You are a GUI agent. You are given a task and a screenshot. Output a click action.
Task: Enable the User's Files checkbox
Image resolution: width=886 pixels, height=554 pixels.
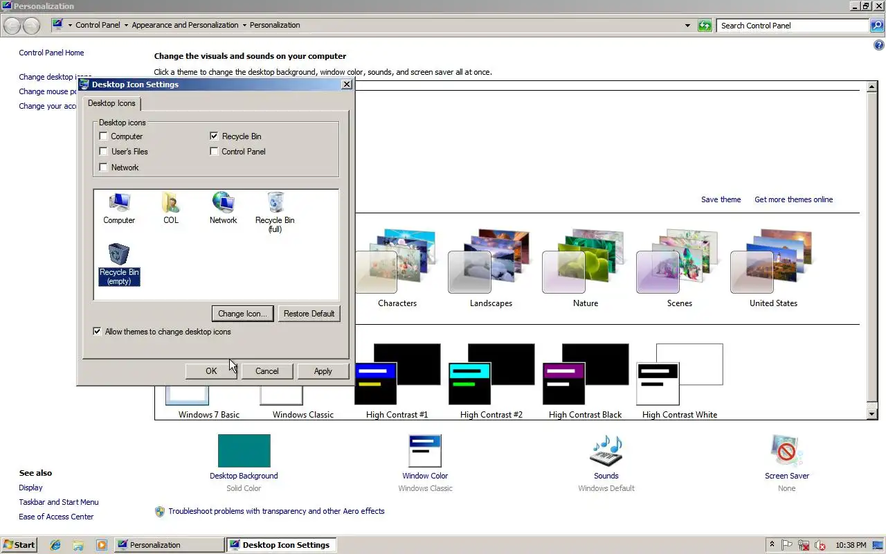(x=104, y=152)
